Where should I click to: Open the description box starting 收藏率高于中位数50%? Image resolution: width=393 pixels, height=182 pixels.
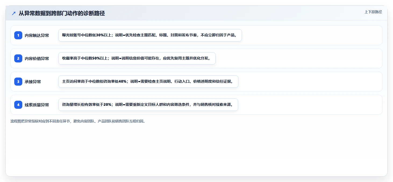pos(137,58)
